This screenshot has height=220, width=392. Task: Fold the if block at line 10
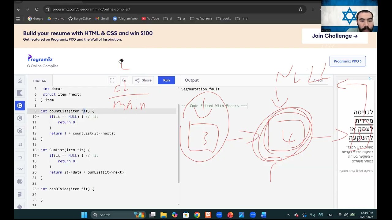(38, 117)
